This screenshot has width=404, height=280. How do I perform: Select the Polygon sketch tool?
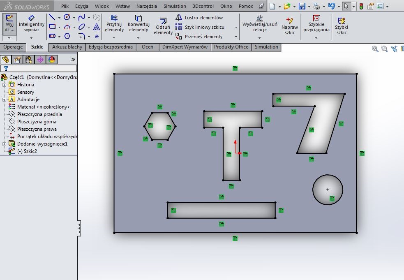[67, 36]
